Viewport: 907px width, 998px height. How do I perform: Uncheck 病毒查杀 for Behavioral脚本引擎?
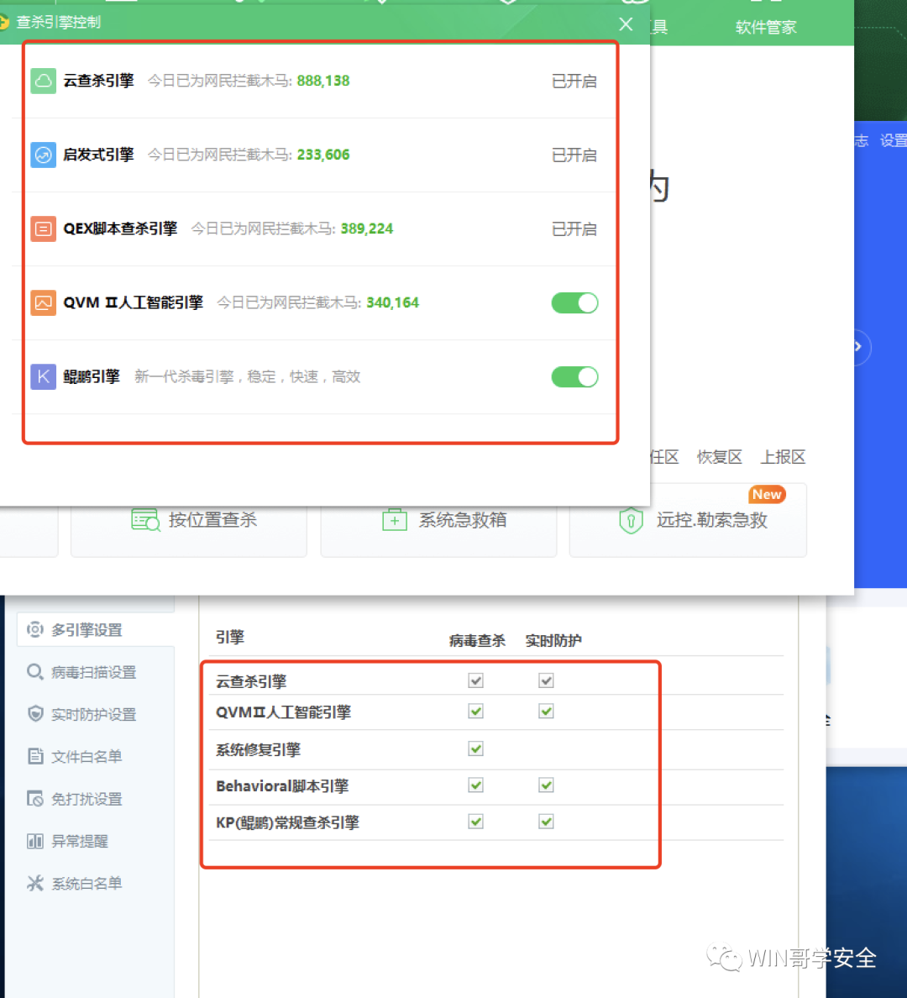[475, 785]
